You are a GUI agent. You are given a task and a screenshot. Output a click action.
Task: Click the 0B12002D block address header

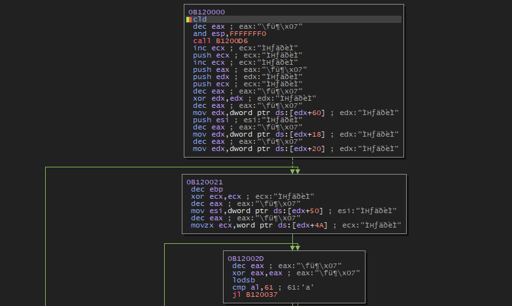246,259
